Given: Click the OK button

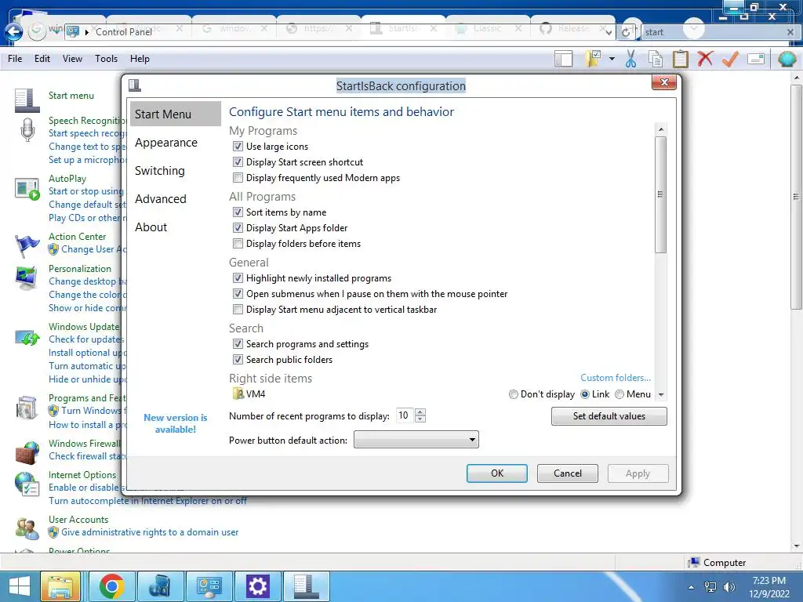Looking at the screenshot, I should [x=496, y=473].
